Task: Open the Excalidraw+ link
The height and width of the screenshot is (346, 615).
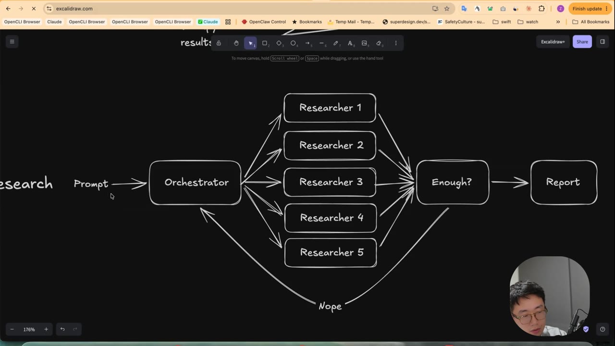Action: click(553, 42)
